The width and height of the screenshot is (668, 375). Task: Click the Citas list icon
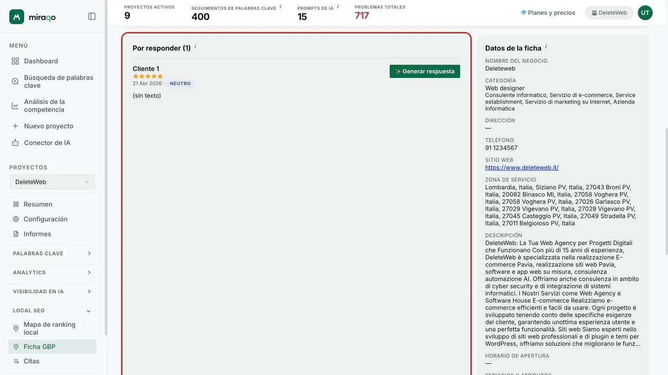pos(16,361)
